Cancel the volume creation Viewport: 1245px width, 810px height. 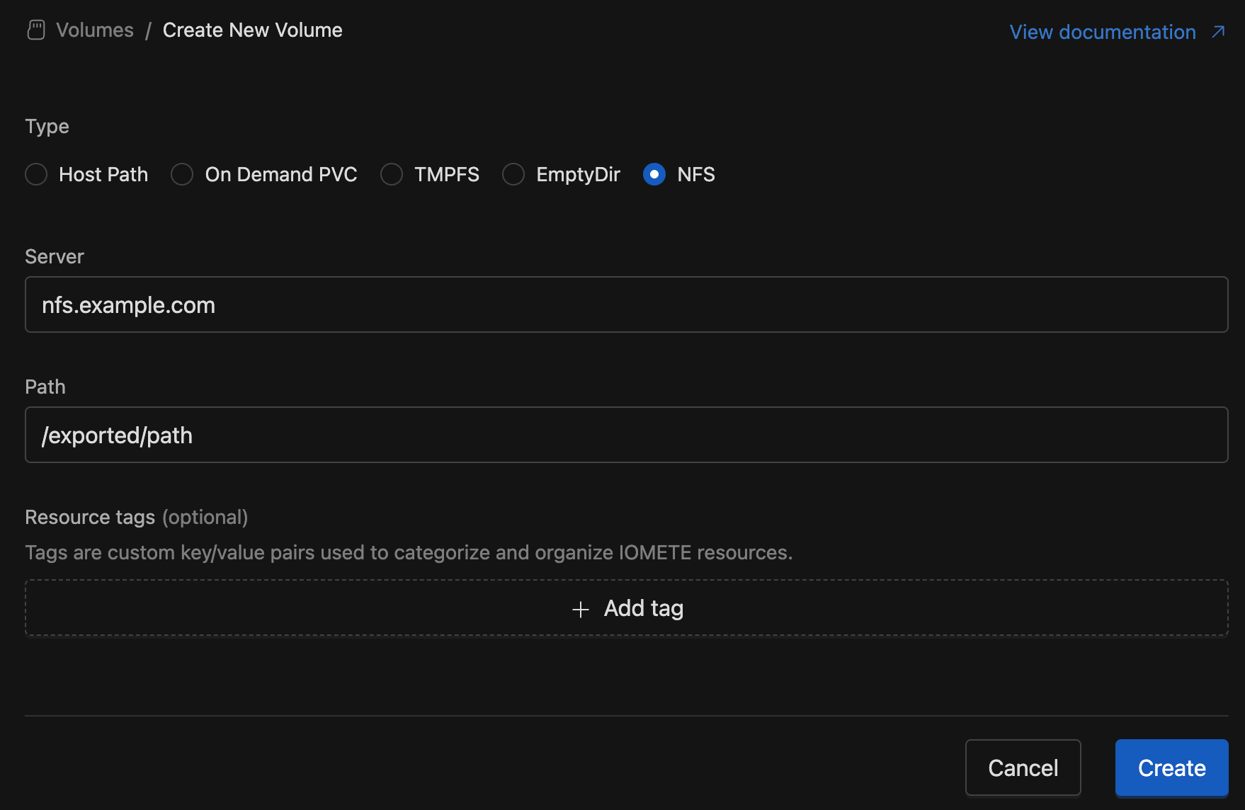[x=1023, y=768]
